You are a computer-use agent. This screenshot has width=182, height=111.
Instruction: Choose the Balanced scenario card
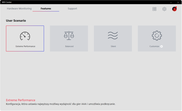[x=69, y=39]
